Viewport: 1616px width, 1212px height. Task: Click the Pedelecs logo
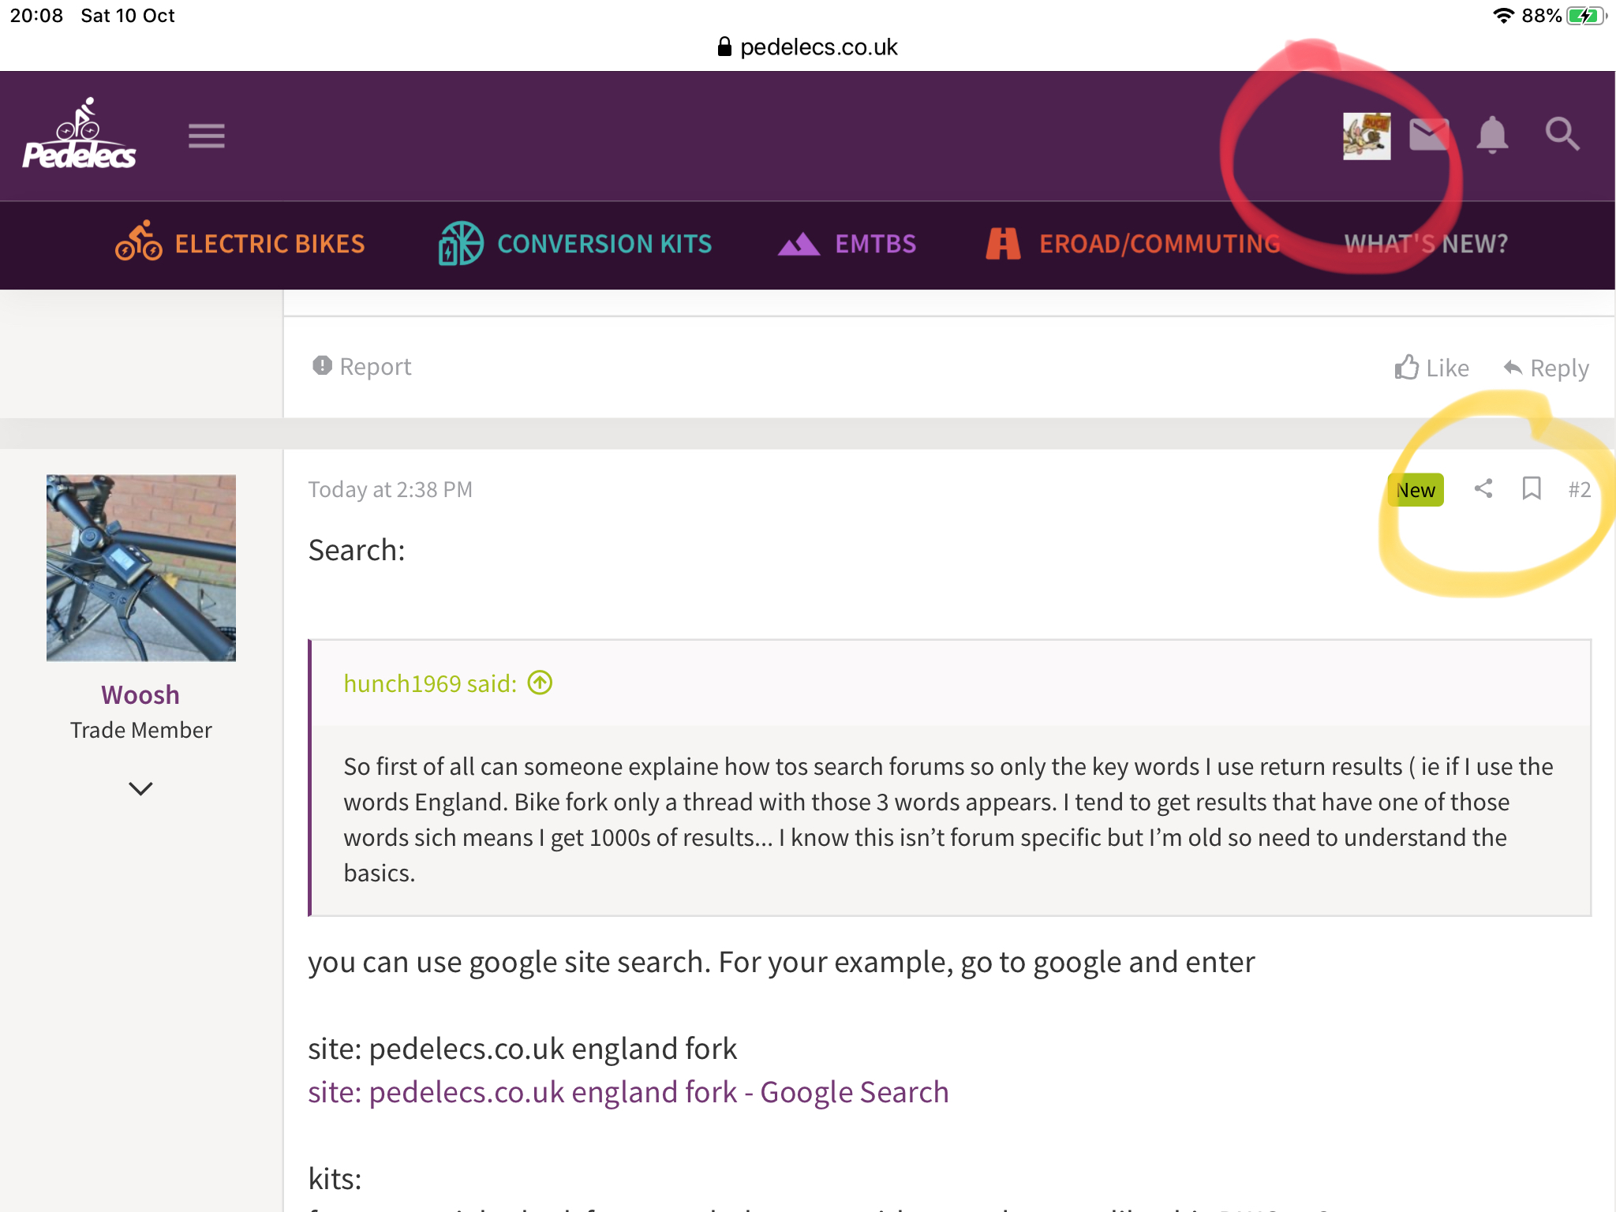[x=79, y=136]
